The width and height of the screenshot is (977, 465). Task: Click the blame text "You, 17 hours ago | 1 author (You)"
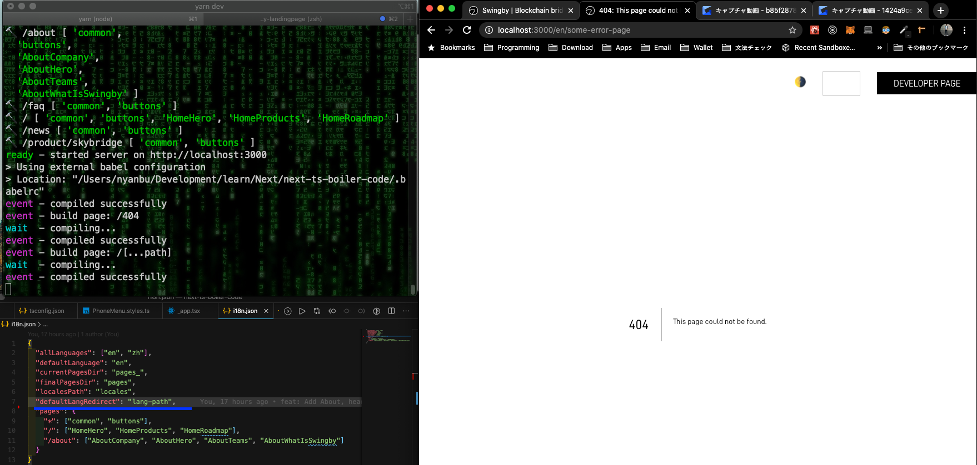pos(73,334)
